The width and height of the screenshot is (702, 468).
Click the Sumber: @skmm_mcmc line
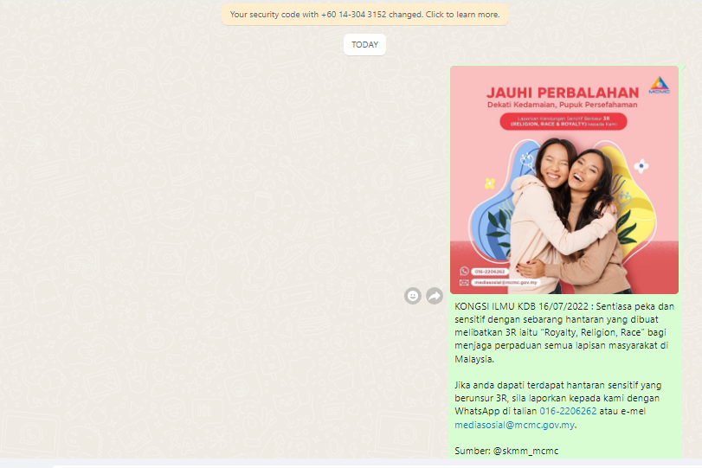(495, 452)
